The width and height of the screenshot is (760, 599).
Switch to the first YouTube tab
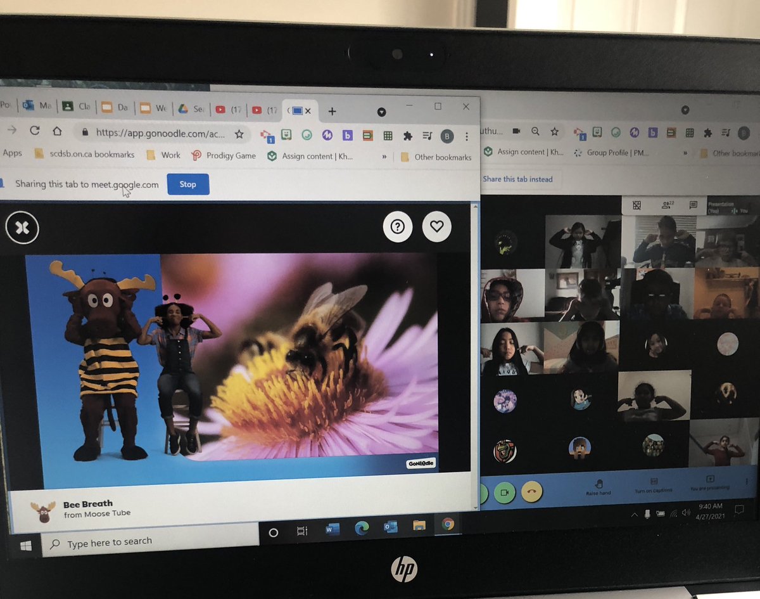click(229, 110)
